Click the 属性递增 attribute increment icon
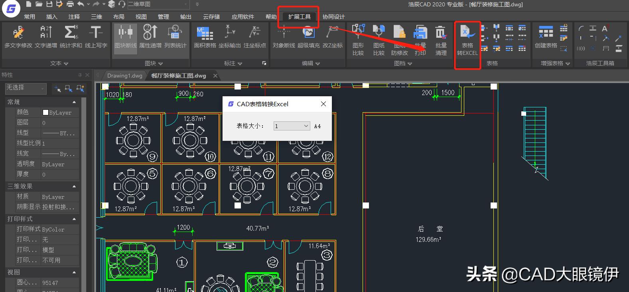 (150, 37)
